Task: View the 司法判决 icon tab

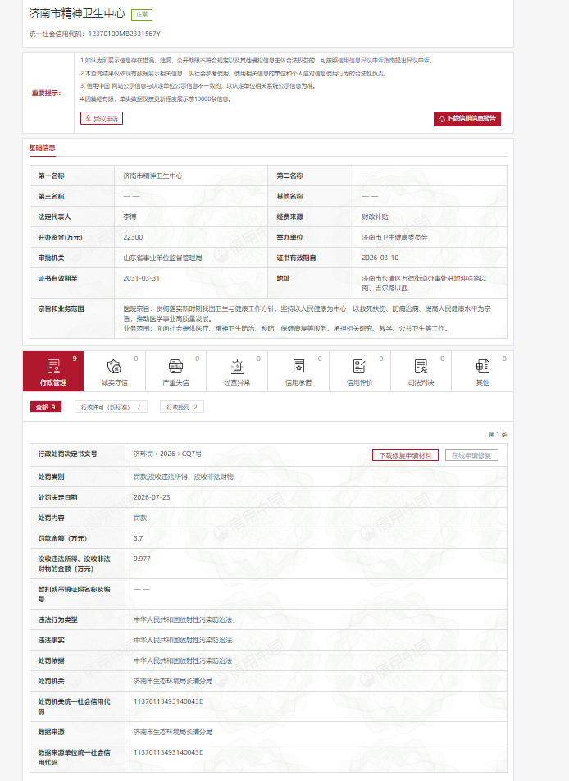Action: tap(421, 371)
